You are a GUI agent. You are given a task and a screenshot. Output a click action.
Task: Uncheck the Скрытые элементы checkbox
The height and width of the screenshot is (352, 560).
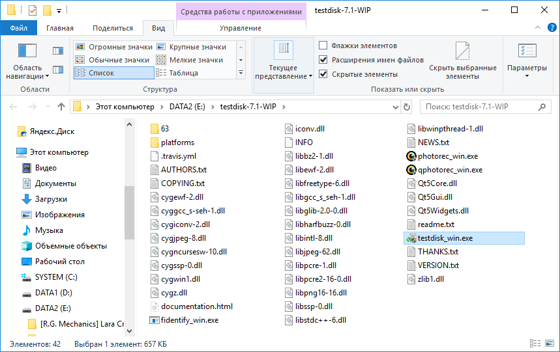pos(323,74)
